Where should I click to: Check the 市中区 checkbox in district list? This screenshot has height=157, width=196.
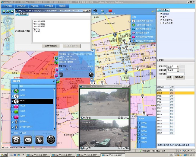(139, 123)
